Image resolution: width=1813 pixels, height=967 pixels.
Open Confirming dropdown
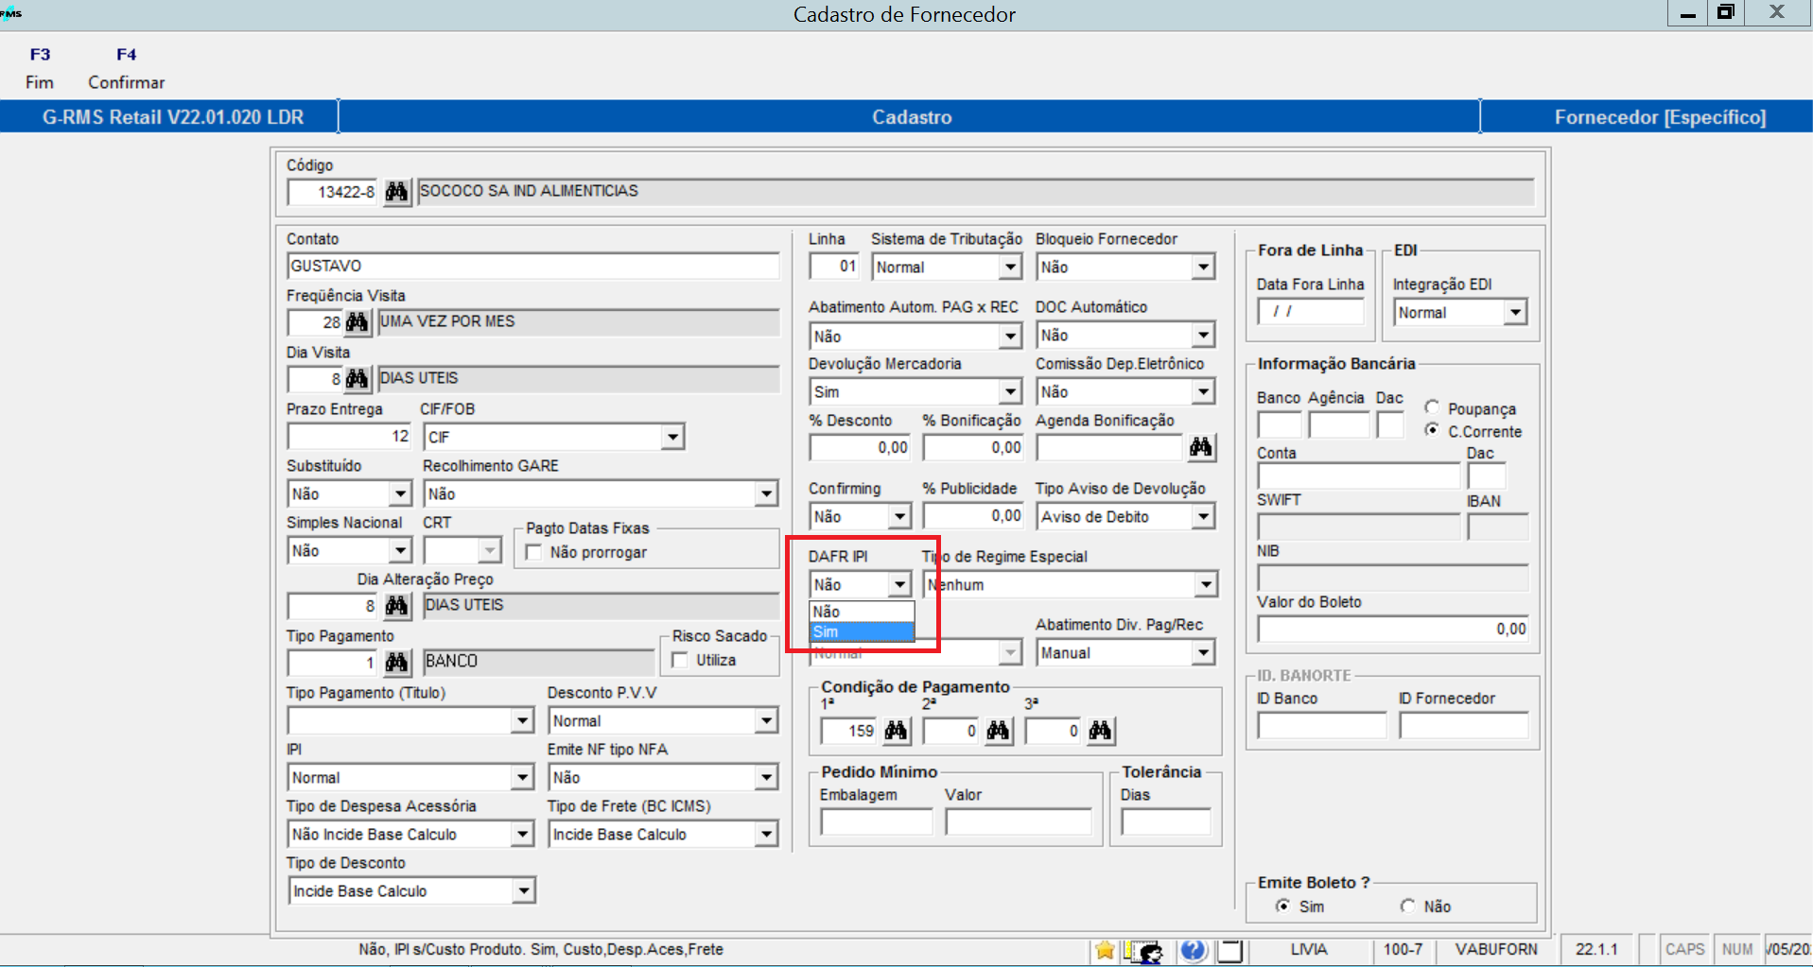click(x=899, y=516)
